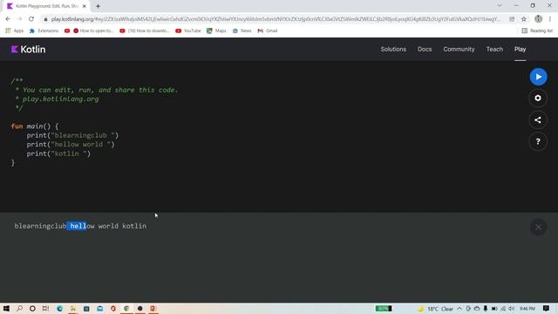Close the output console panel
Image resolution: width=558 pixels, height=314 pixels.
(x=538, y=227)
